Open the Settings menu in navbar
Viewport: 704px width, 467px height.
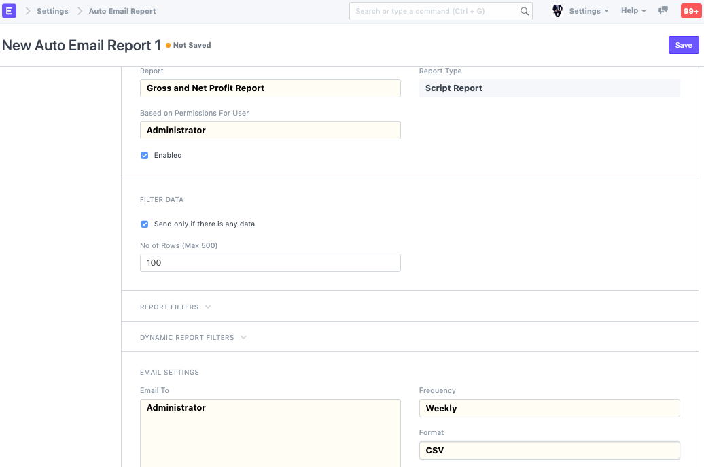[588, 11]
